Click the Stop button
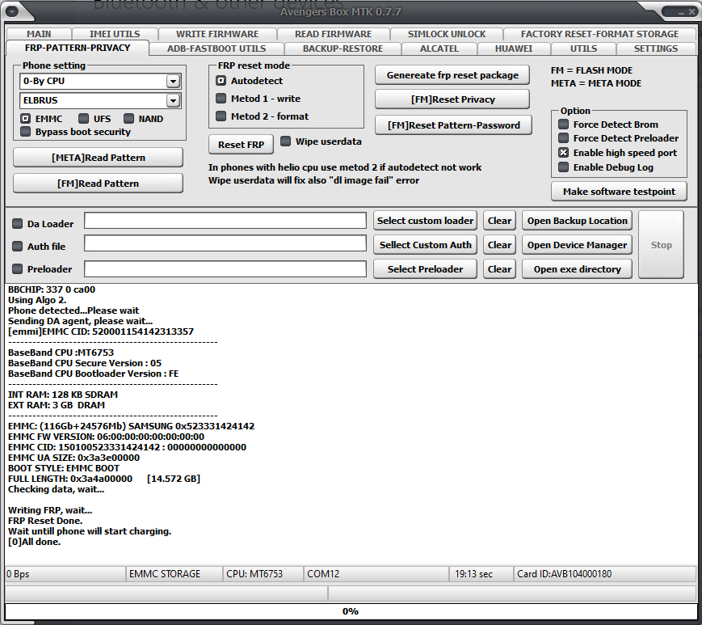The width and height of the screenshot is (702, 625). pos(661,245)
